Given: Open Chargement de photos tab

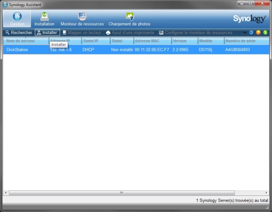Looking at the screenshot, I should (x=129, y=19).
